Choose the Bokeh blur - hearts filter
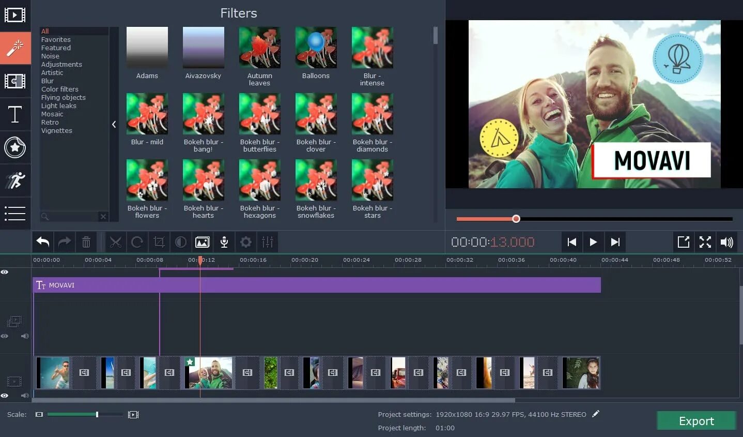The height and width of the screenshot is (437, 743). [204, 180]
